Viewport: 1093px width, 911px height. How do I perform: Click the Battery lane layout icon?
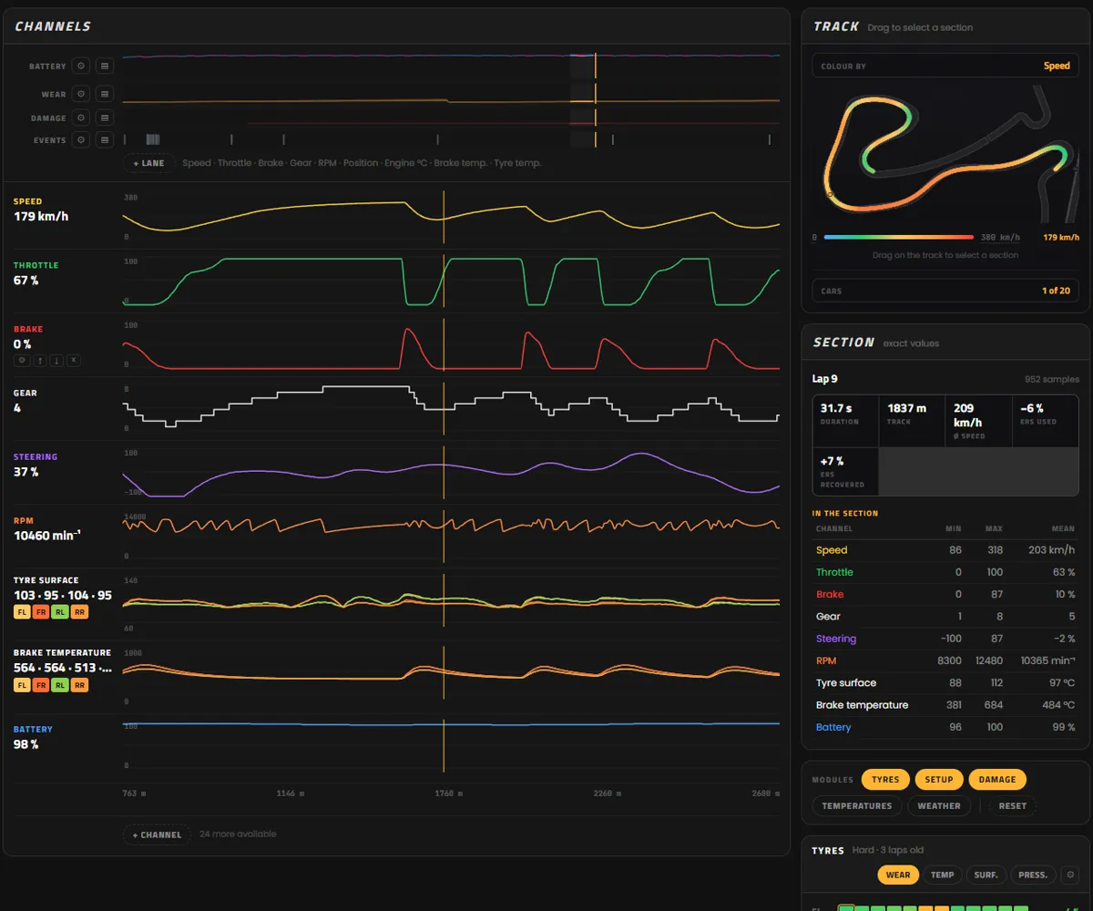105,66
